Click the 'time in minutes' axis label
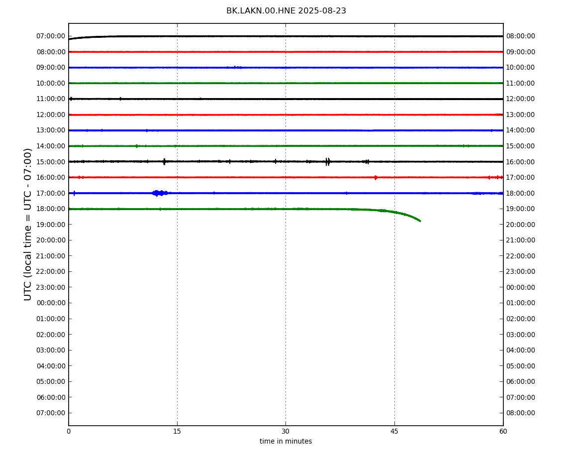The height and width of the screenshot is (473, 572). [x=286, y=441]
